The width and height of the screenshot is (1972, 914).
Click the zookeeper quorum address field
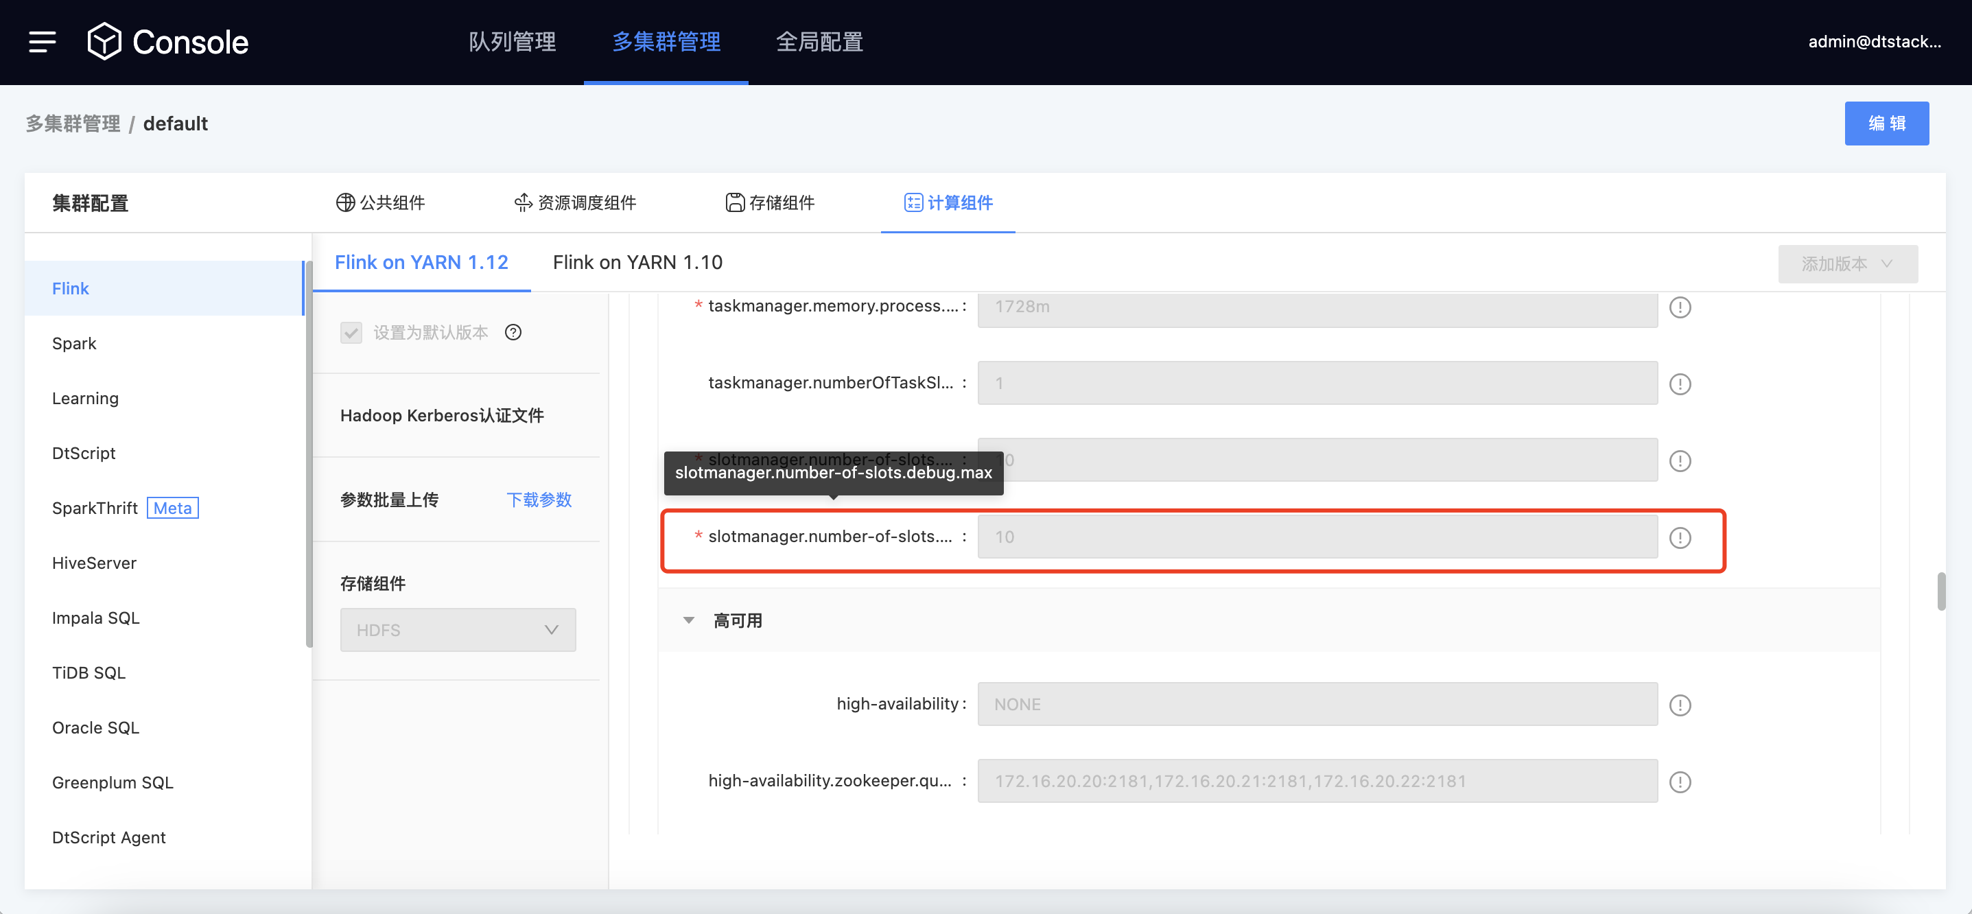(x=1317, y=781)
